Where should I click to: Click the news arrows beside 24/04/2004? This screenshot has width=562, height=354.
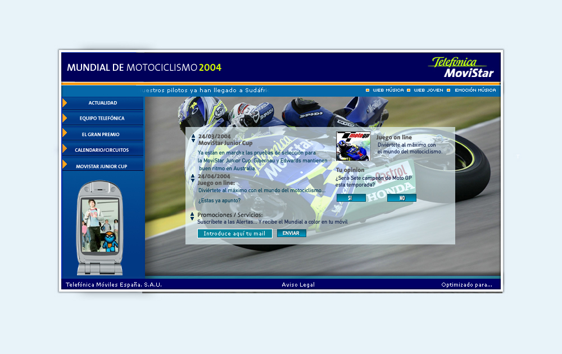pyautogui.click(x=193, y=178)
